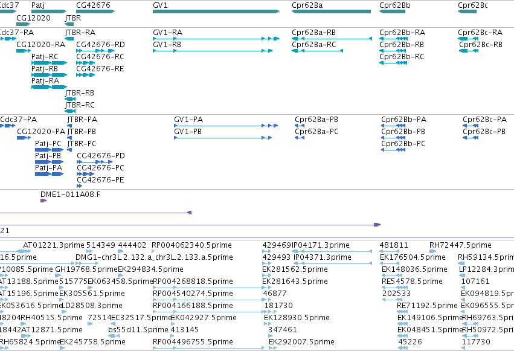Select transcript JTBR-RC
Image resolution: width=514 pixels, height=351 pixels.
click(70, 111)
